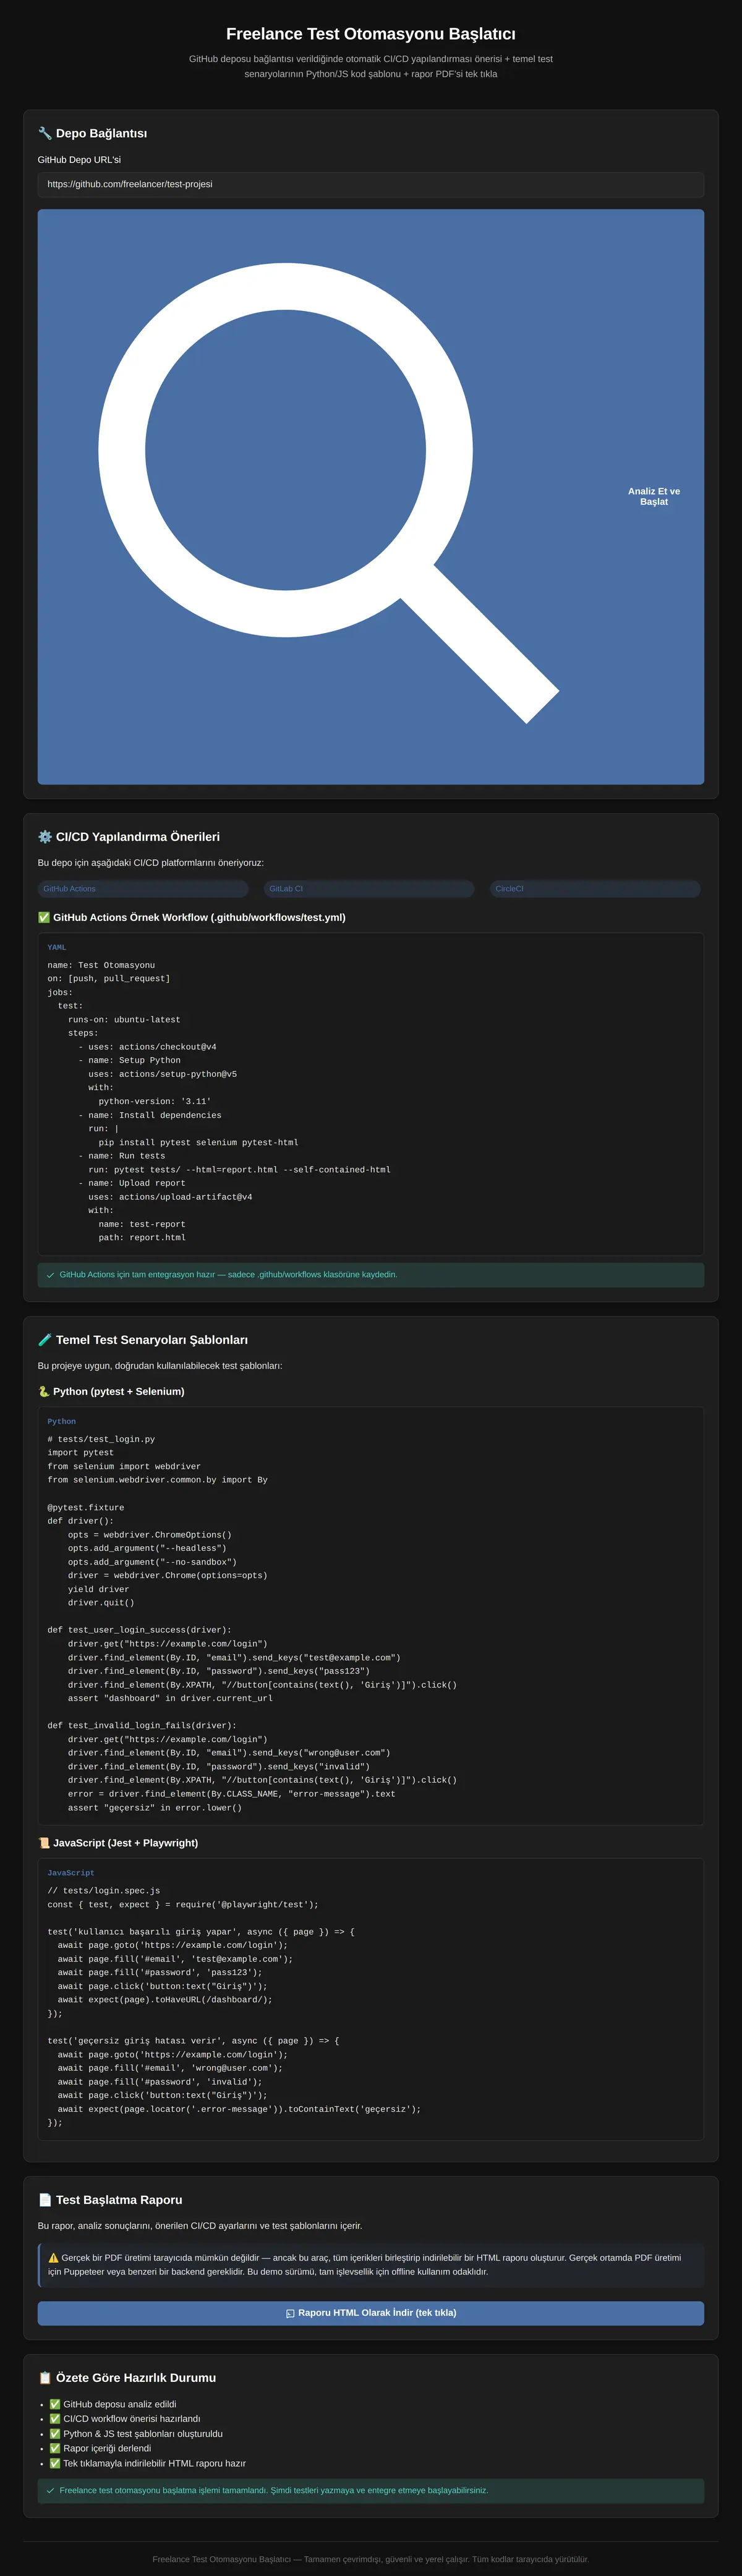Select the CircleCI platform chip
Image resolution: width=742 pixels, height=2576 pixels.
(595, 889)
